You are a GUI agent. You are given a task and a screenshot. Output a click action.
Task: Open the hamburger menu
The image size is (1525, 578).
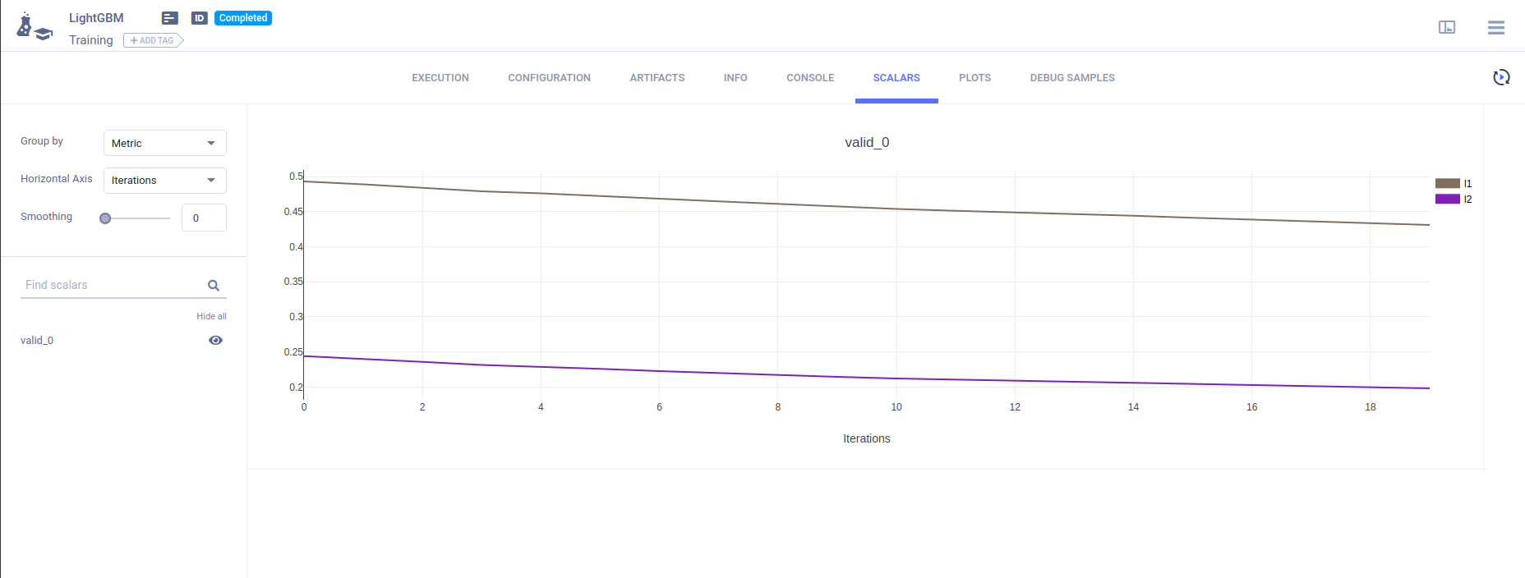pyautogui.click(x=1496, y=27)
